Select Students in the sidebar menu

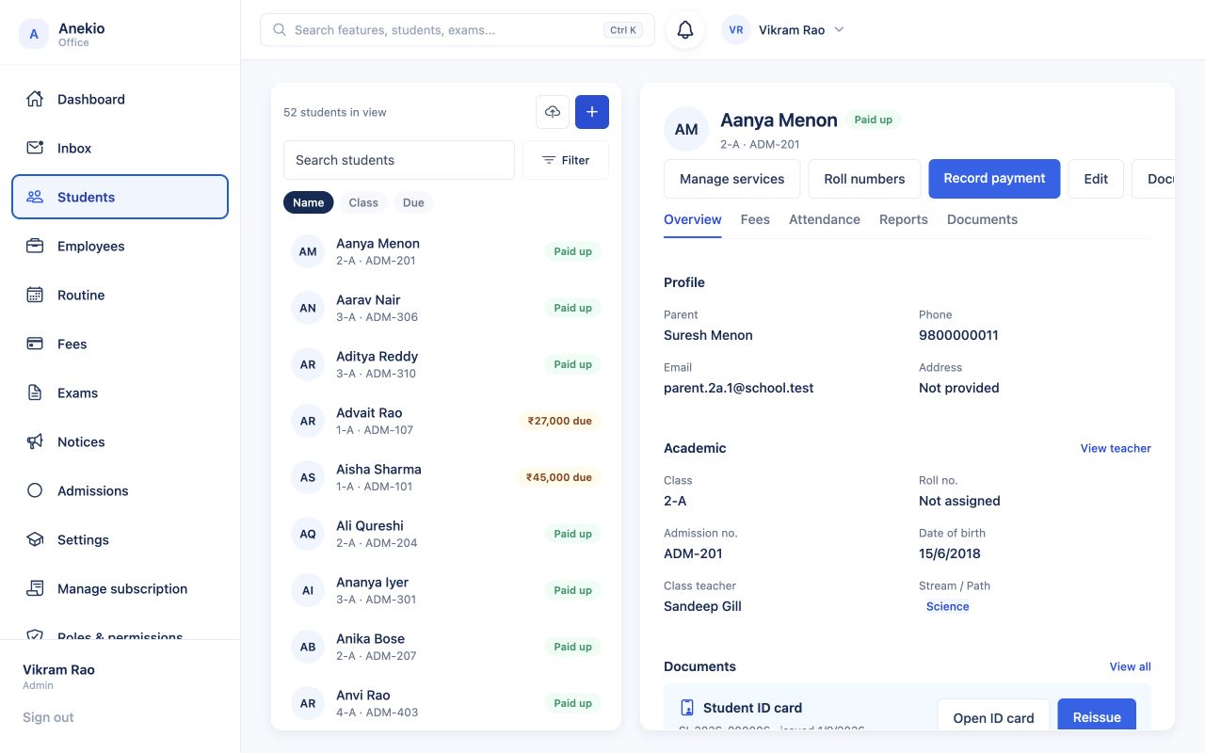[120, 197]
